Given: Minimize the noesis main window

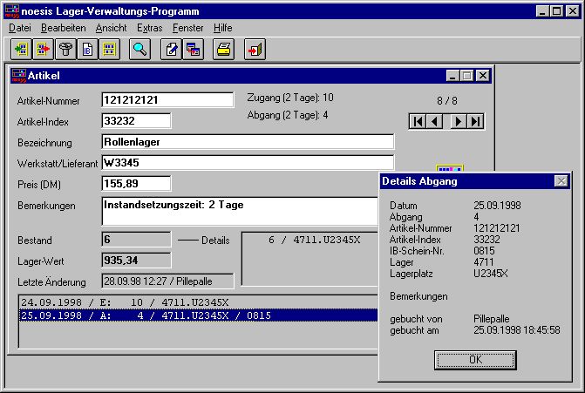Looking at the screenshot, I should (542, 11).
